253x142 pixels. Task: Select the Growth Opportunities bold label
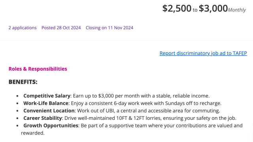(51, 125)
